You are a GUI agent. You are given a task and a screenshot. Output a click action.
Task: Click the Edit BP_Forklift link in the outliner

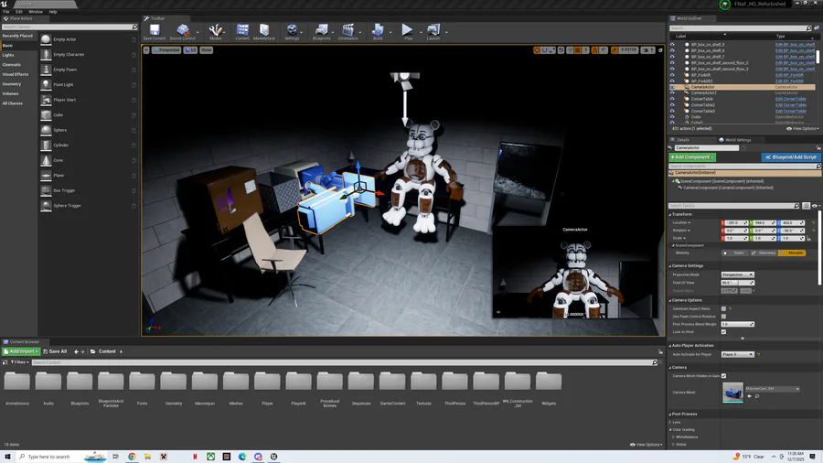click(789, 75)
